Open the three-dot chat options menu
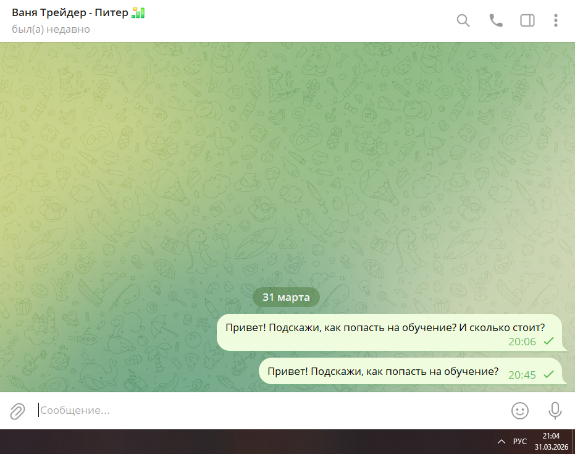The height and width of the screenshot is (454, 575). (x=556, y=20)
